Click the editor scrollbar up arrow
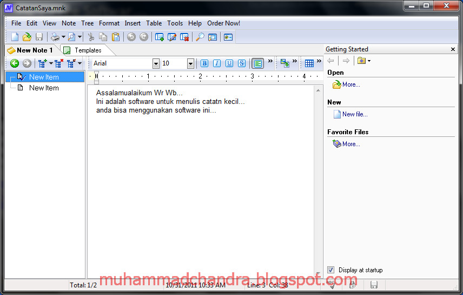The height and width of the screenshot is (295, 463). (318, 90)
